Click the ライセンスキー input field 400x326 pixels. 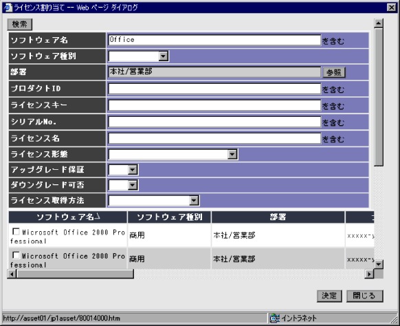click(214, 105)
